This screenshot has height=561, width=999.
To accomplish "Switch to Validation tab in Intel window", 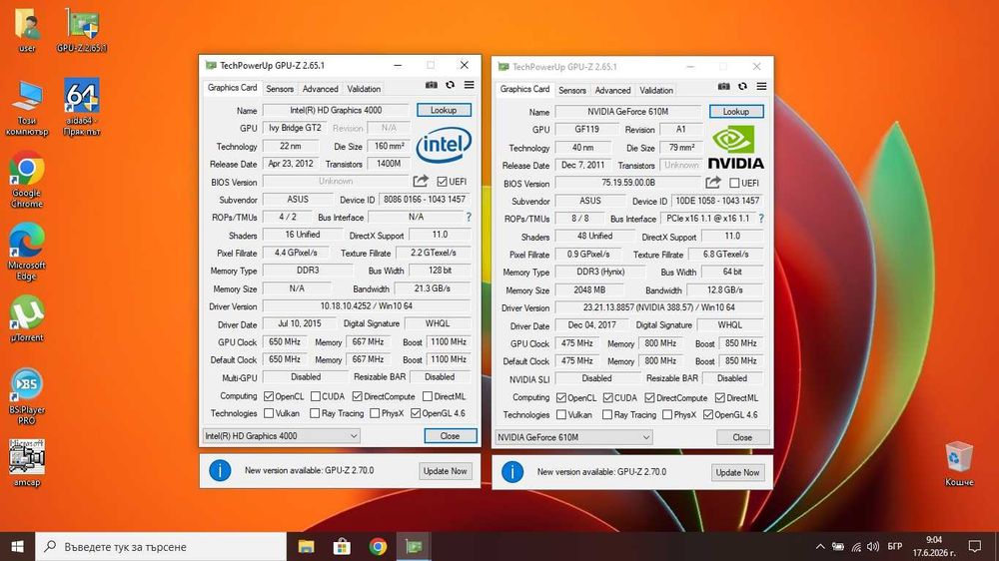I will [x=364, y=89].
